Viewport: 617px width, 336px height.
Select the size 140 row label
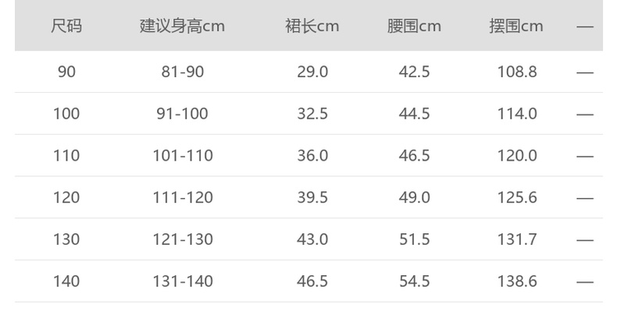pyautogui.click(x=66, y=281)
